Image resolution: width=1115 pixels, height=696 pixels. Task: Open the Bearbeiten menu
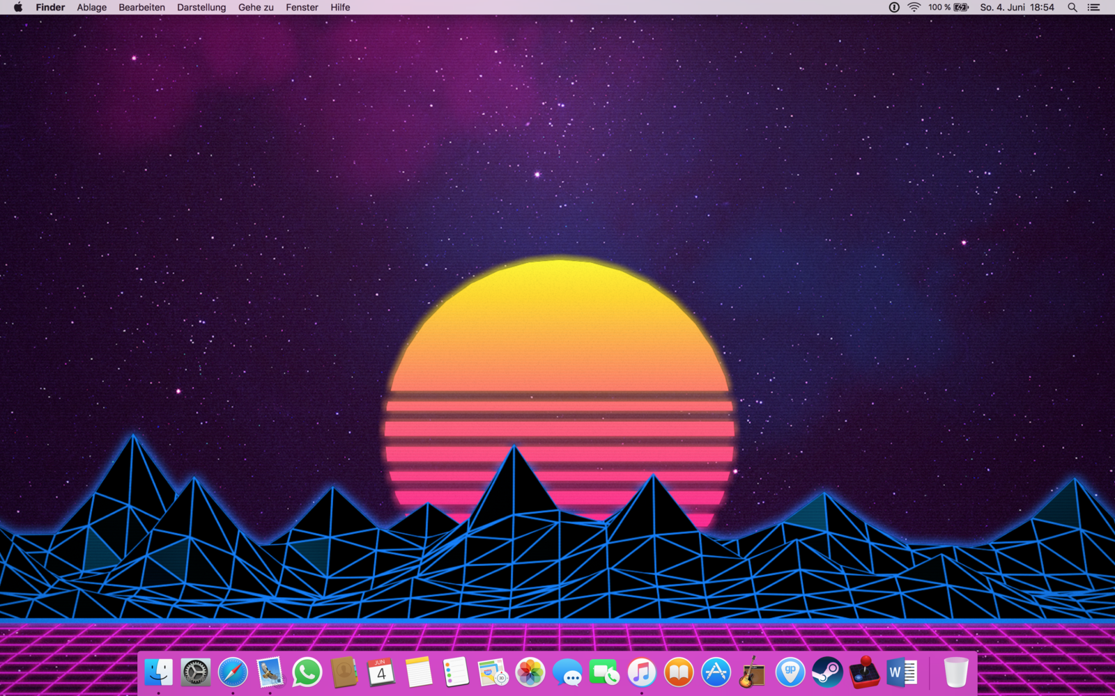point(142,7)
